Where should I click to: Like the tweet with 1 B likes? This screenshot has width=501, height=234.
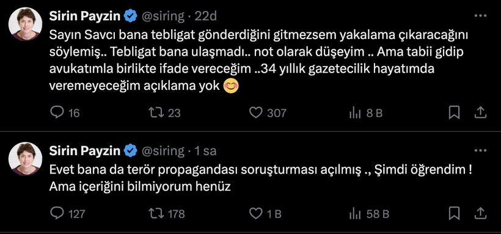click(x=255, y=213)
